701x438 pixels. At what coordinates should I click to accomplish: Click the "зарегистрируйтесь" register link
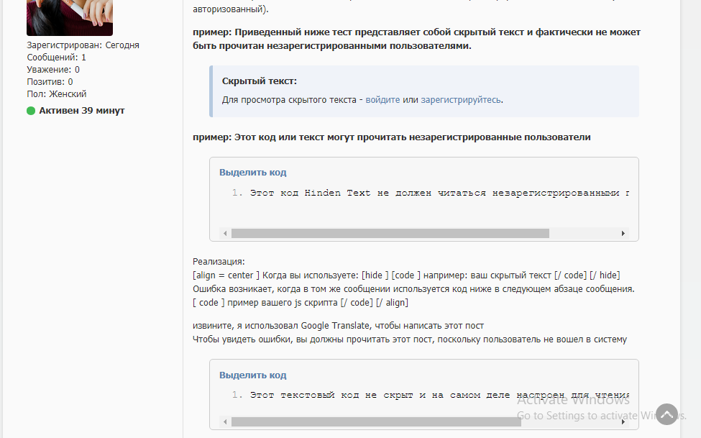pyautogui.click(x=460, y=100)
